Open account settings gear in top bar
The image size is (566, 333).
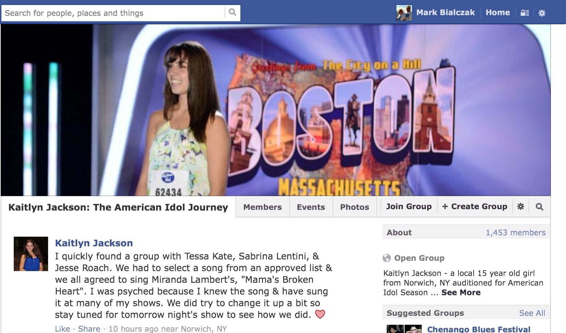[x=542, y=13]
